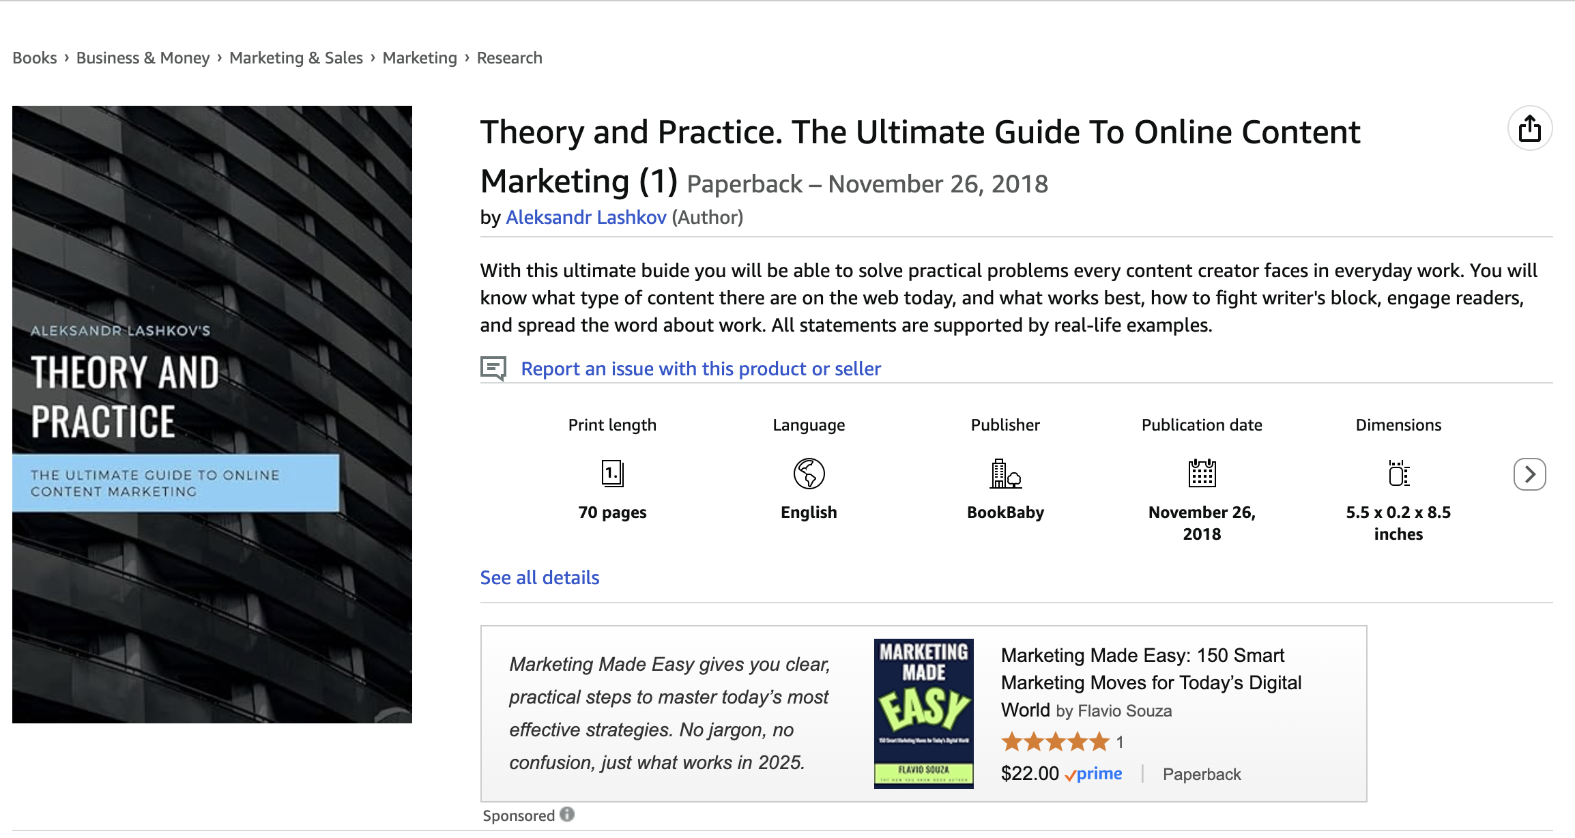The image size is (1575, 838).
Task: Expand product details carousel with right chevron
Action: (1529, 474)
